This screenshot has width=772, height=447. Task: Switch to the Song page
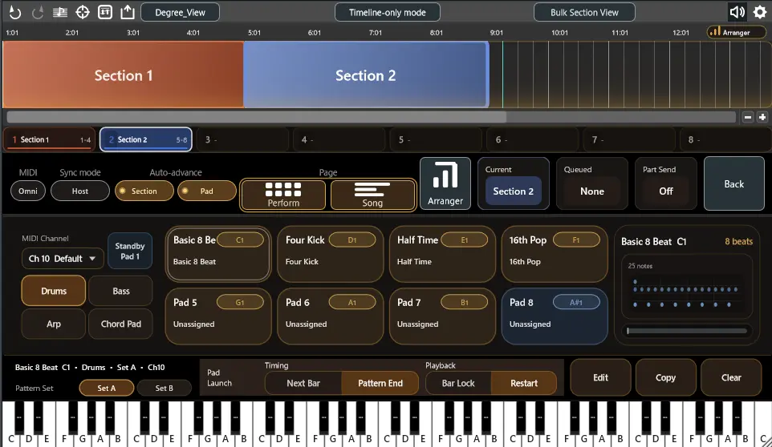pos(372,195)
